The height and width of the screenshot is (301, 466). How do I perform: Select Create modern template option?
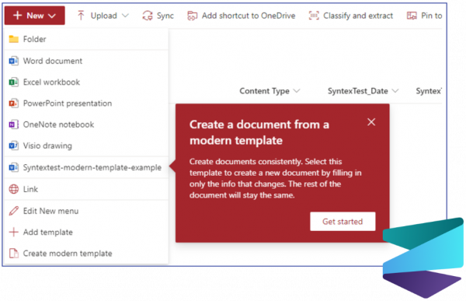point(86,254)
